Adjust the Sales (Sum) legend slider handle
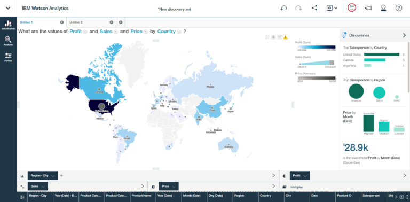This screenshot has width=410, height=202. 332,63
